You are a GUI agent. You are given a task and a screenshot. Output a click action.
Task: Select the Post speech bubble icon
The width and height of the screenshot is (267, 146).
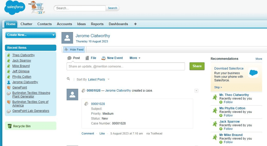point(69,58)
